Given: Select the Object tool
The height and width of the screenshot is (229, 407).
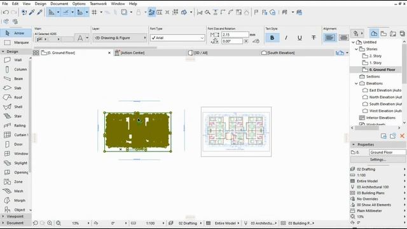Looking at the screenshot, I should (x=15, y=209).
